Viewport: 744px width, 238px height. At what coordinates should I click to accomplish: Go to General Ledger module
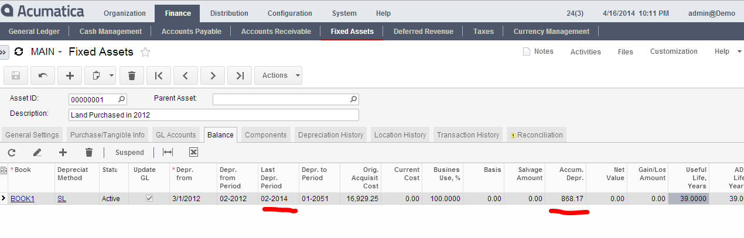coord(34,32)
